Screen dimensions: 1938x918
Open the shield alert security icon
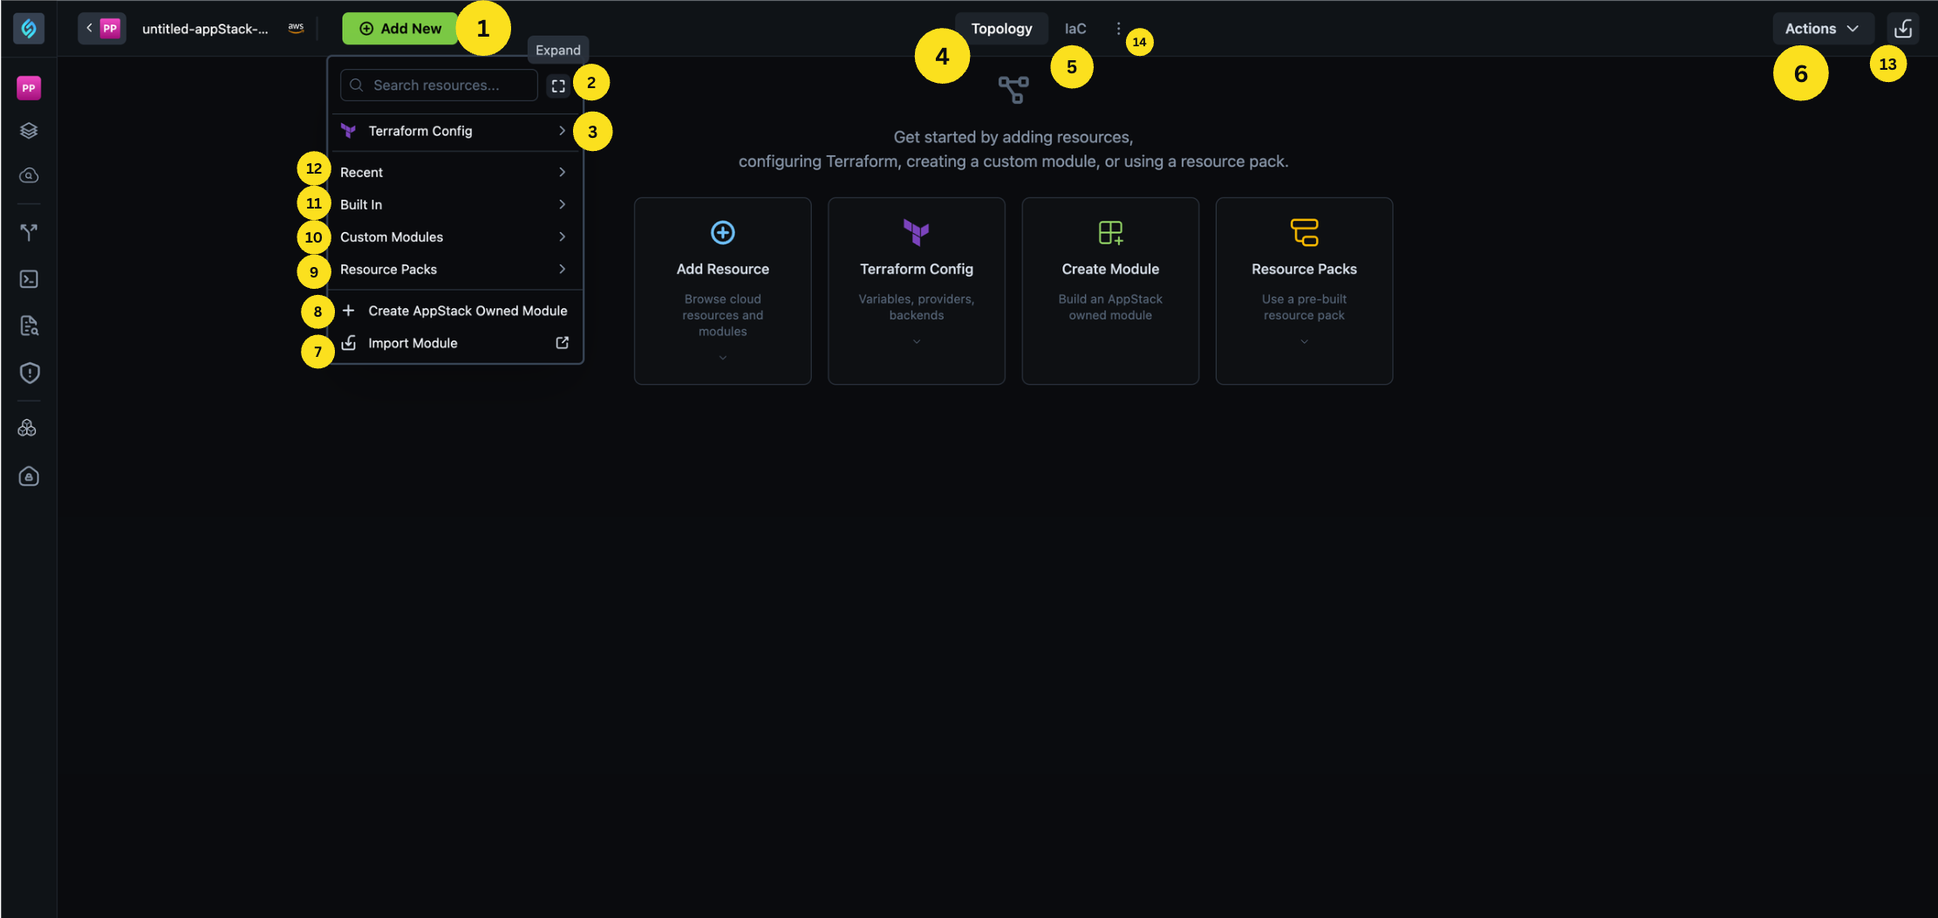29,373
